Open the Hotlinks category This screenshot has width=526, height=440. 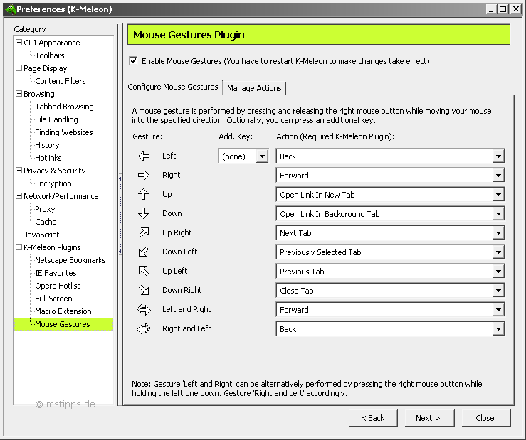48,158
